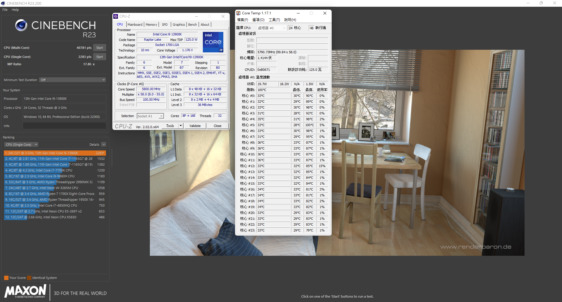Close the CPU-Z window with X
This screenshot has height=302, width=562.
(223, 16)
